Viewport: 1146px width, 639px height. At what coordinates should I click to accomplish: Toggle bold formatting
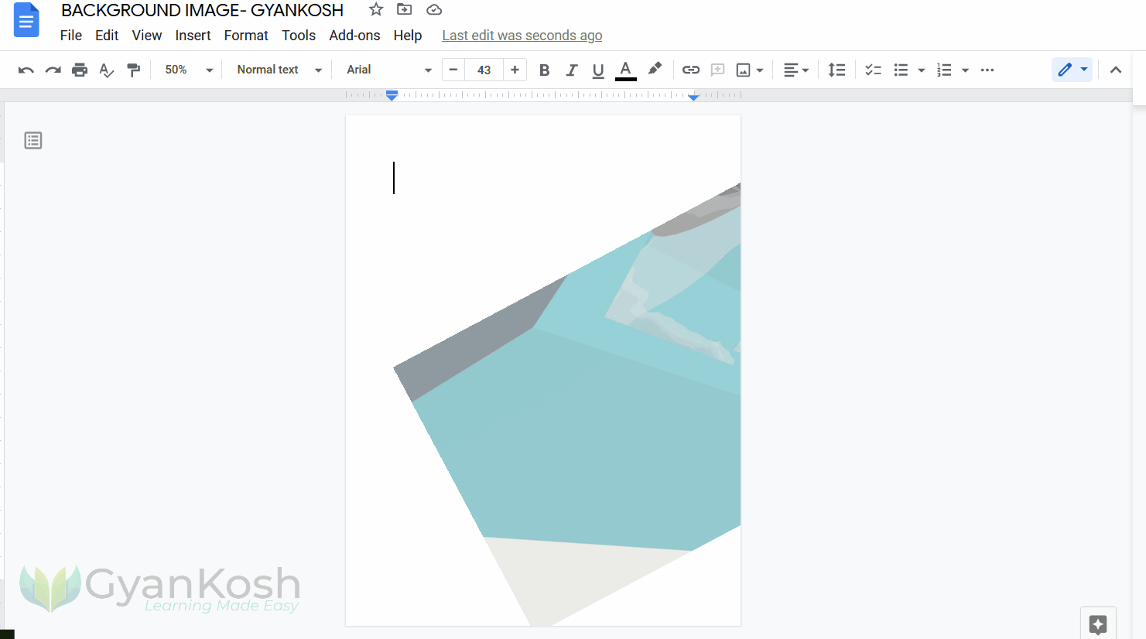coord(544,69)
